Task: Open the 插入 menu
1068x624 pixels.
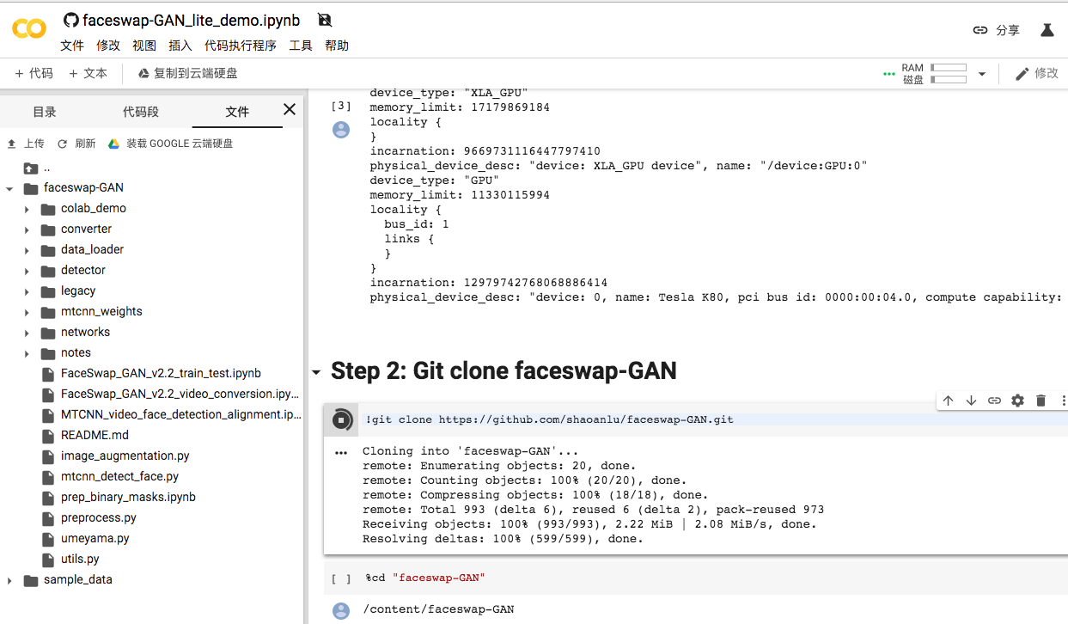Action: tap(180, 46)
